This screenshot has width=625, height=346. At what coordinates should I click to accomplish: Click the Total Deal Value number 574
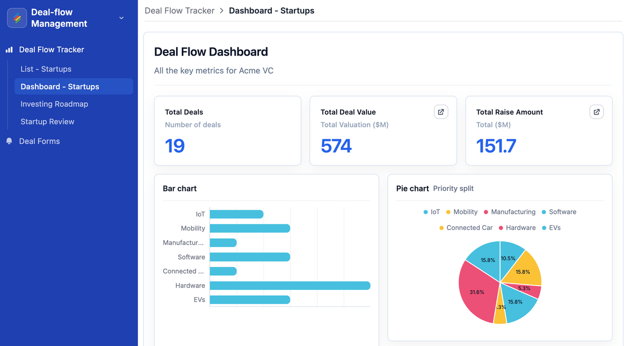pyautogui.click(x=336, y=146)
